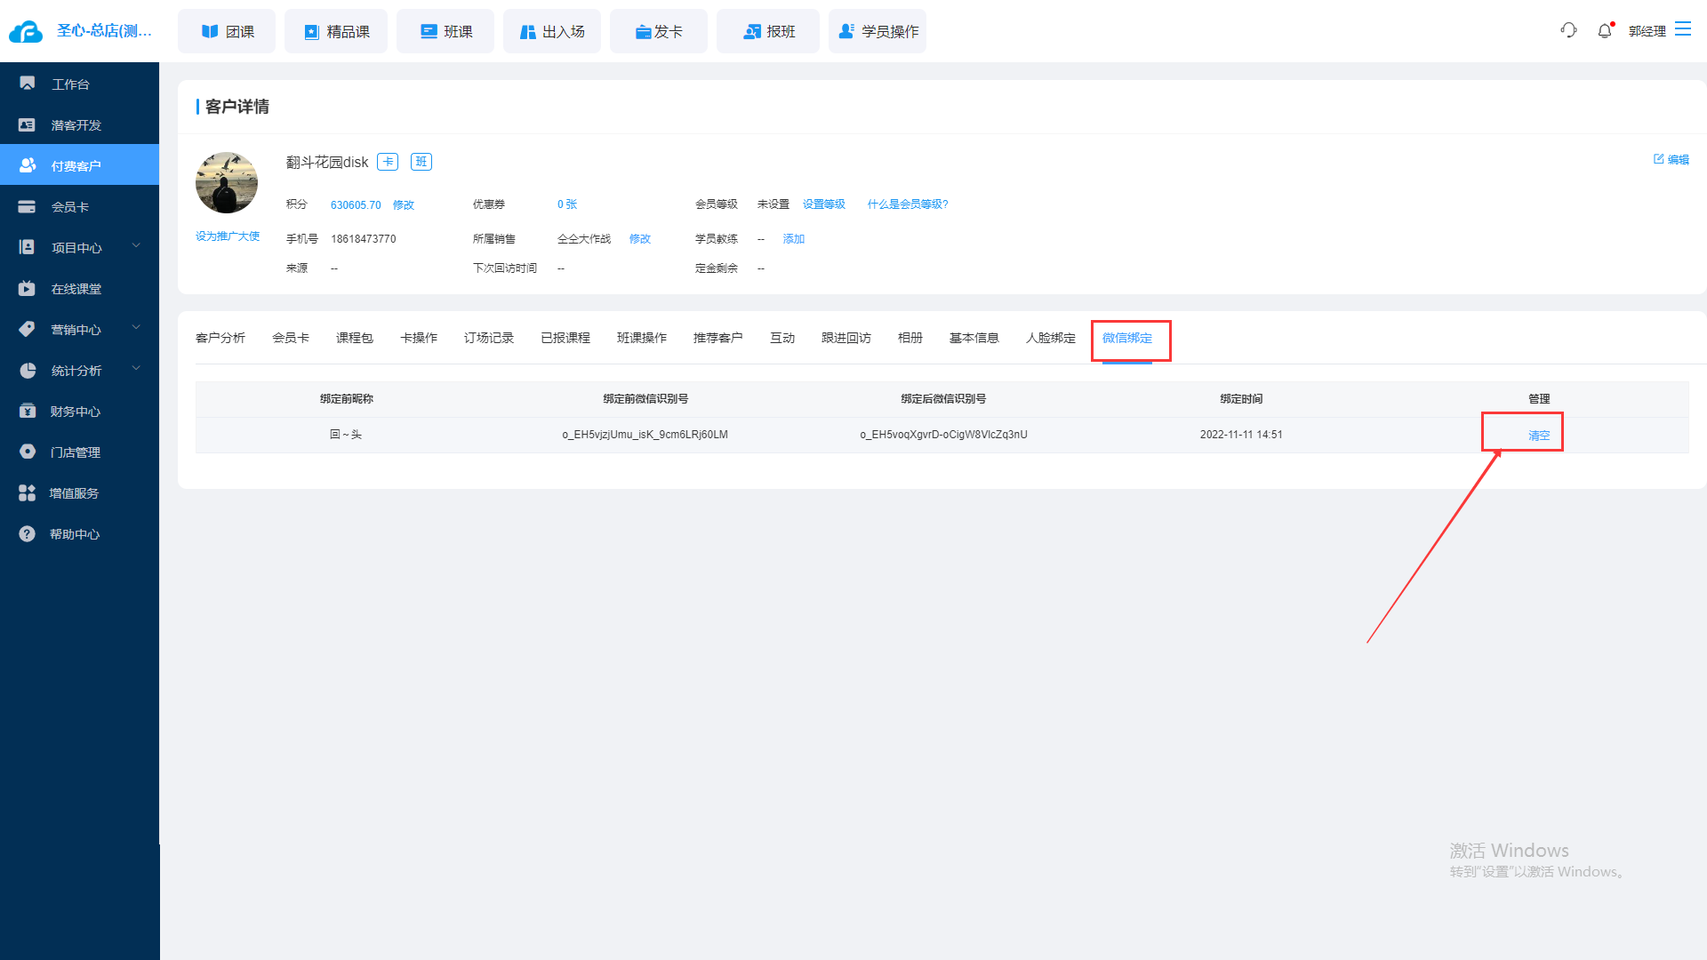Switch to the 班课操作 tab

642,338
